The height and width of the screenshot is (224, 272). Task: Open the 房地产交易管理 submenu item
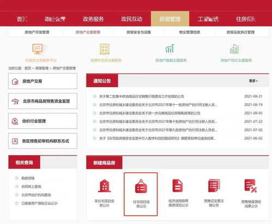pos(88,32)
